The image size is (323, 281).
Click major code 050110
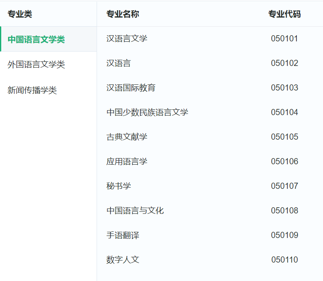(284, 260)
